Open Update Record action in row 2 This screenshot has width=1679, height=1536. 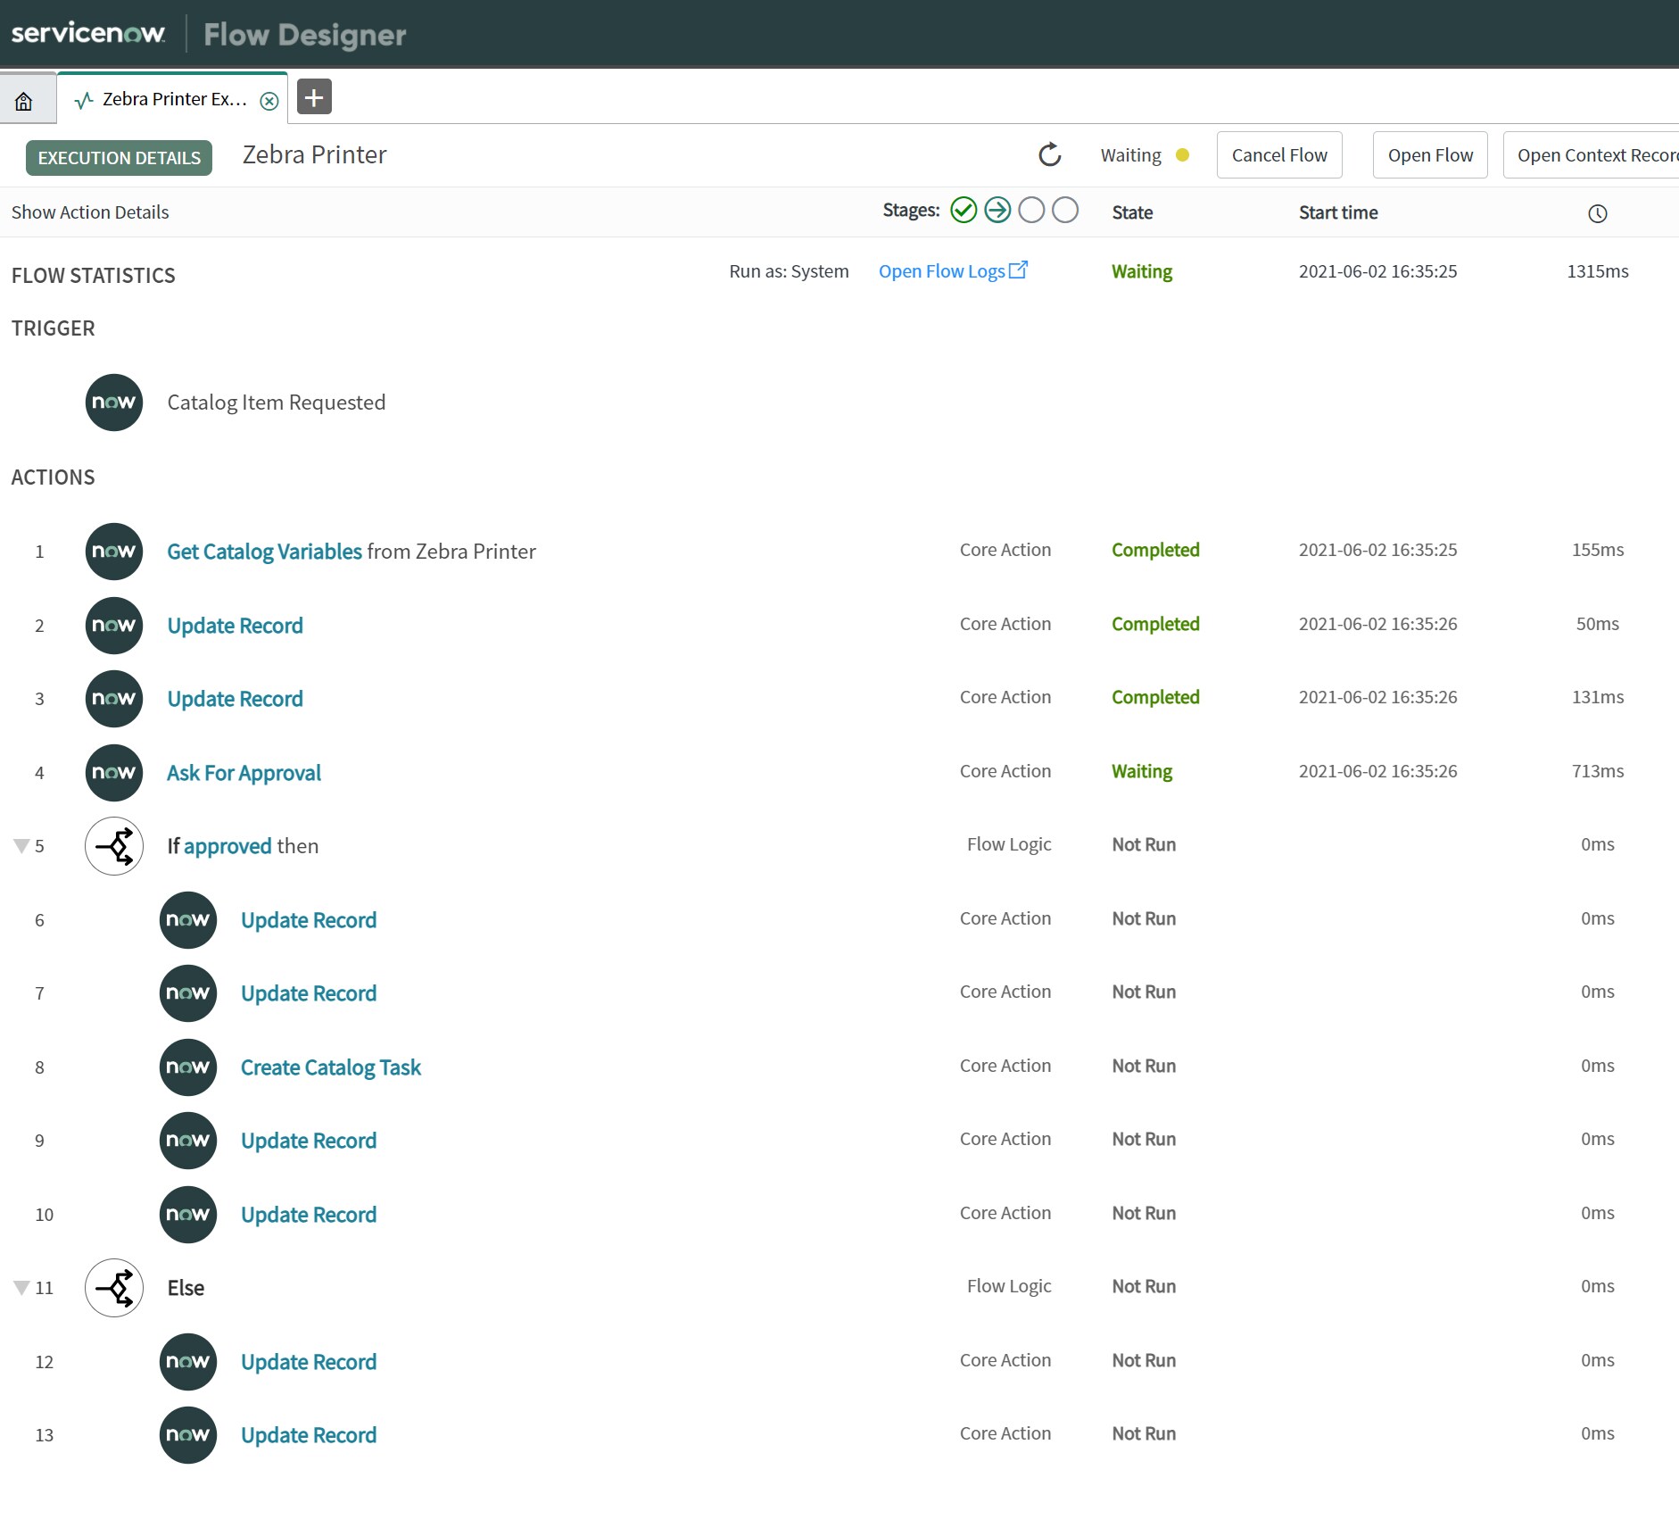236,626
